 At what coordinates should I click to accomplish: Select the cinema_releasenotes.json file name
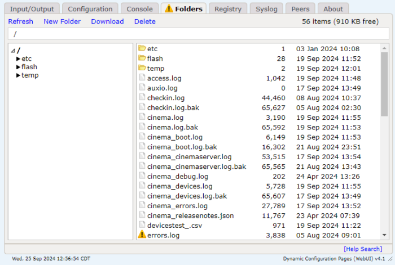click(191, 215)
